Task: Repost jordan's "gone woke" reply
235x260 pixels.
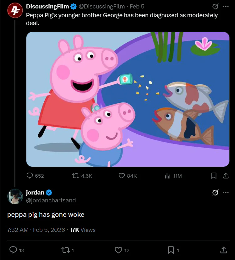Action: click(66, 250)
